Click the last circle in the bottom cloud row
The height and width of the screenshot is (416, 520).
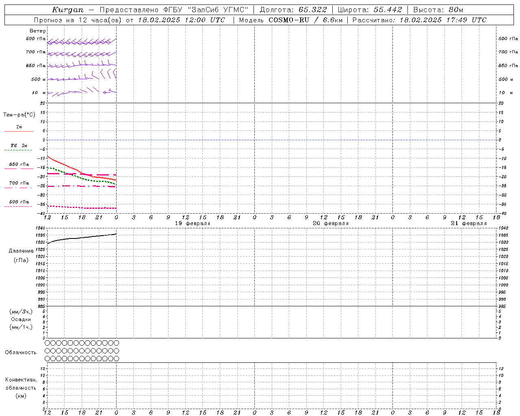click(x=117, y=359)
